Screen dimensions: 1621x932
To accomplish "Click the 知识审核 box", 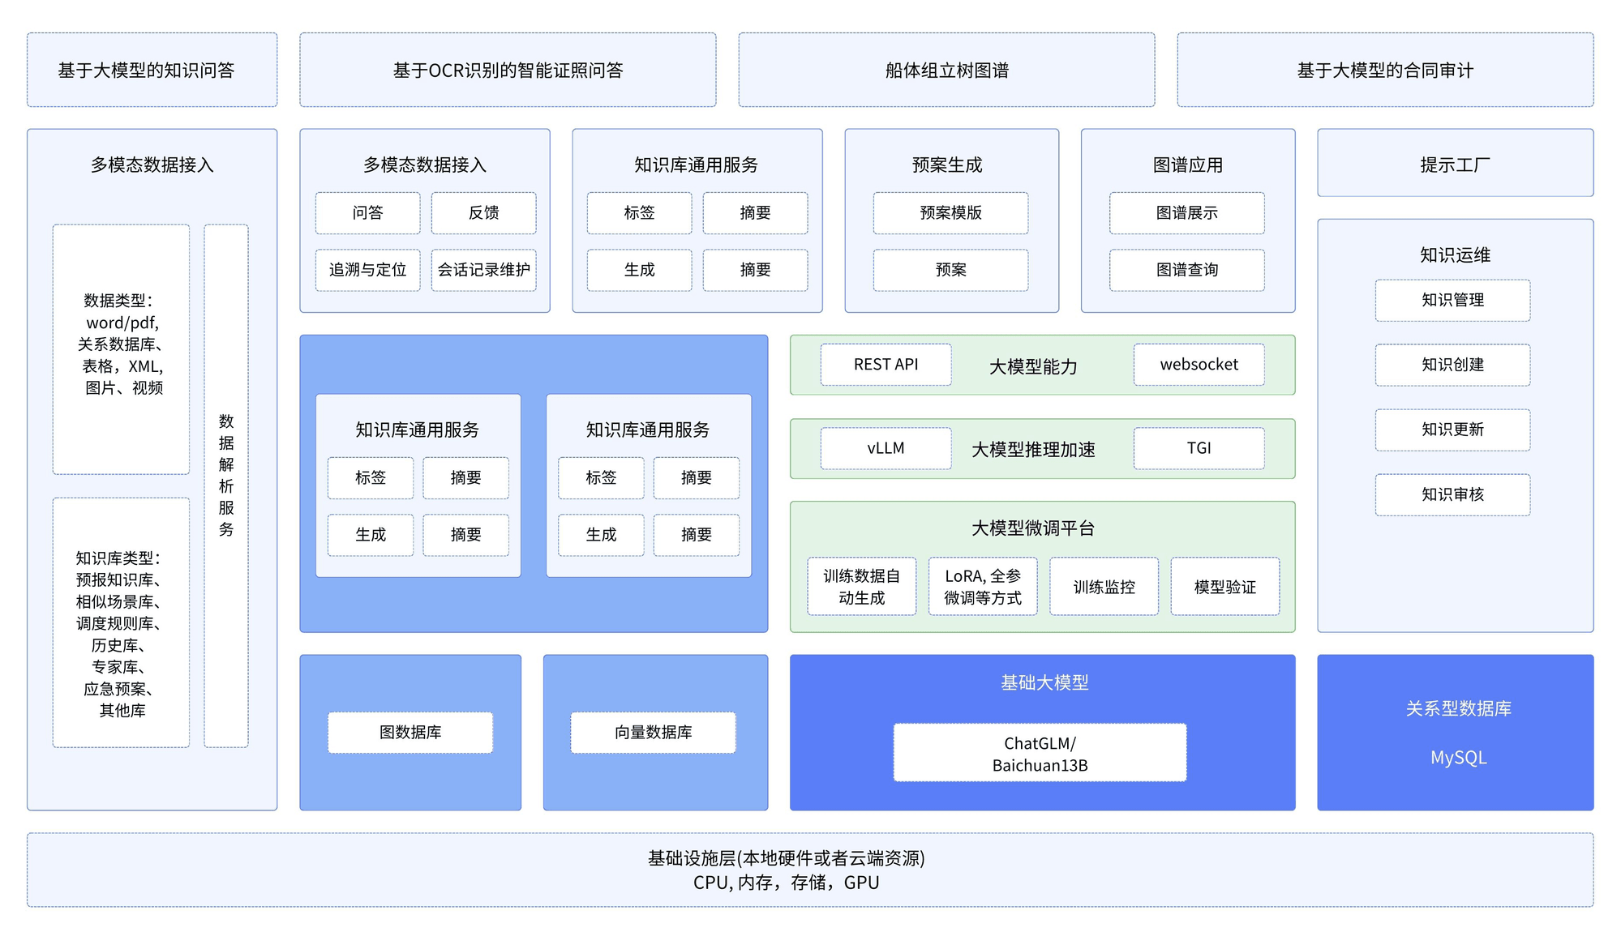I will 1452,494.
